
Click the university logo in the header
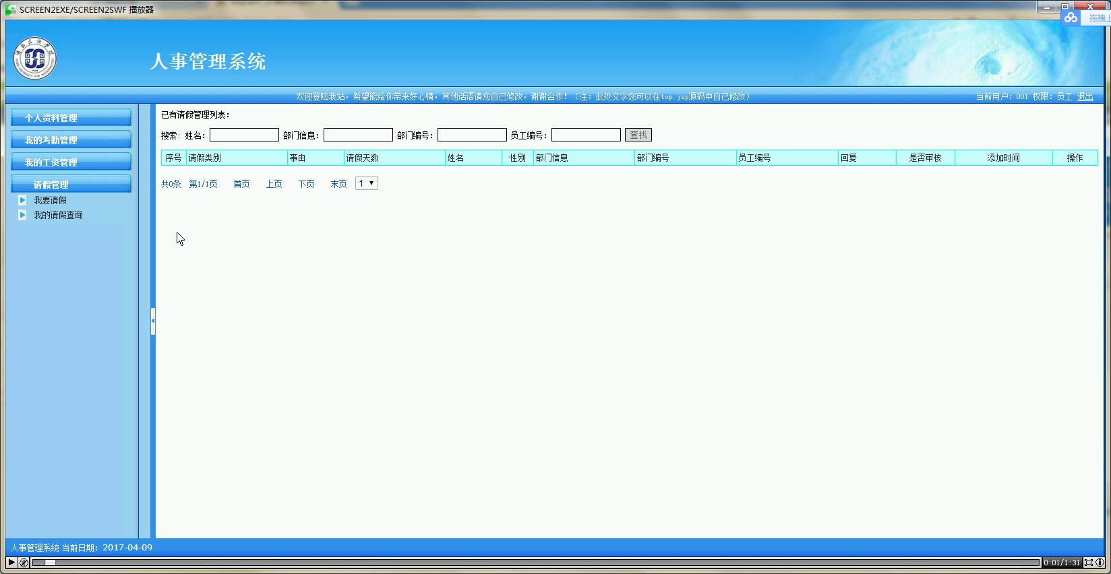coord(35,59)
